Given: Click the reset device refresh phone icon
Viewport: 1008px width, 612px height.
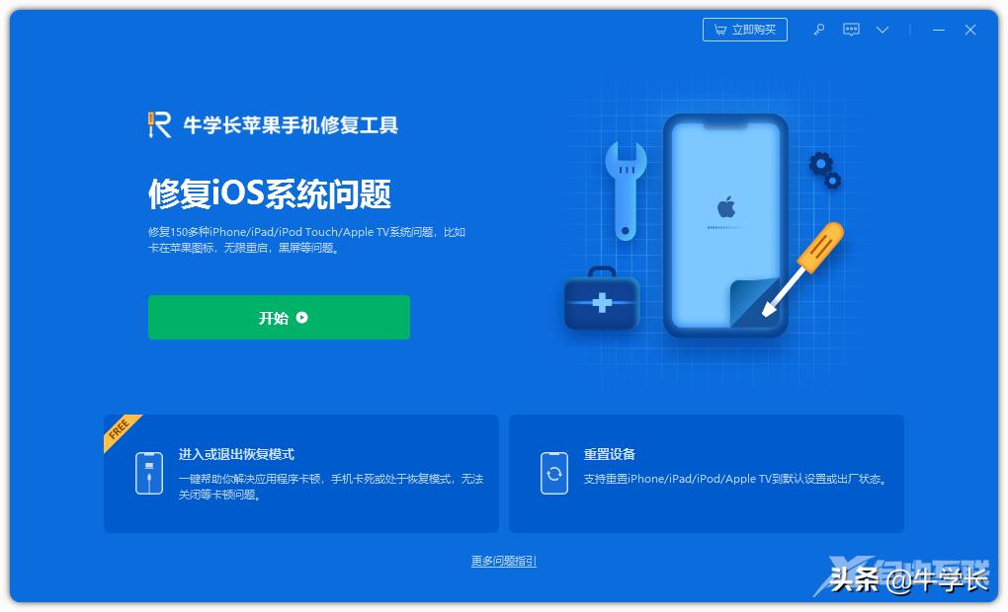Looking at the screenshot, I should (554, 473).
